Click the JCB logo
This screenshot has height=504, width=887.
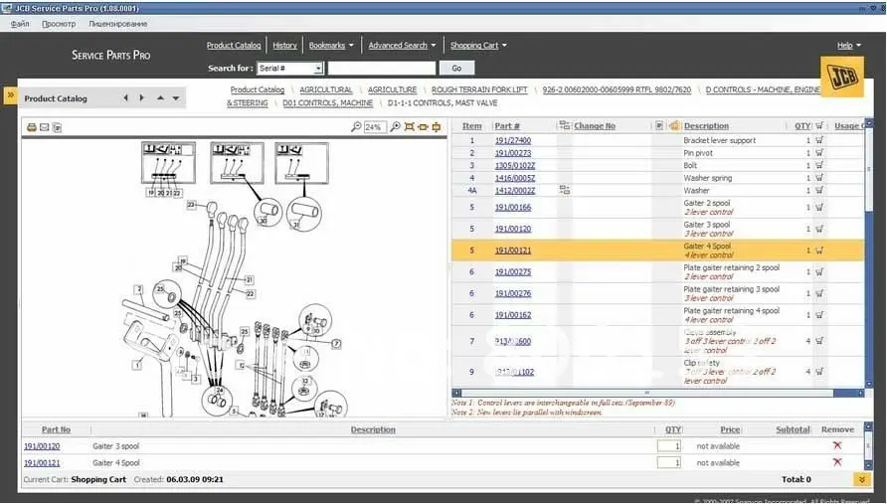[842, 77]
